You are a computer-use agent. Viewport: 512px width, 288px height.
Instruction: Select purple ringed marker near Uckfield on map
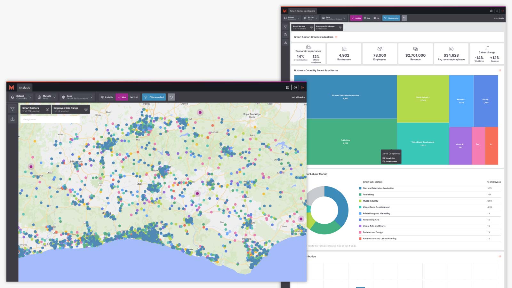point(197,193)
